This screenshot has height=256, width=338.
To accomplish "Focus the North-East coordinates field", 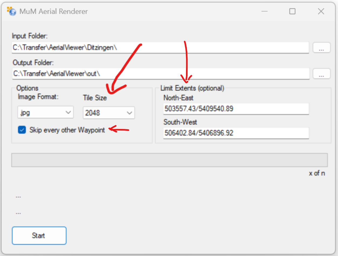I will point(236,109).
